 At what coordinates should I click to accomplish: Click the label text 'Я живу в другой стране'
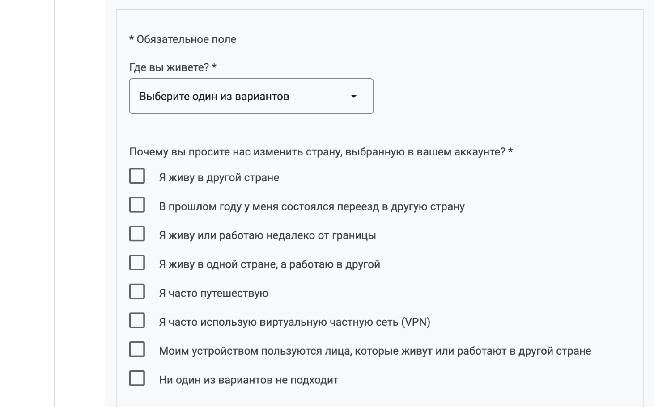coord(219,178)
